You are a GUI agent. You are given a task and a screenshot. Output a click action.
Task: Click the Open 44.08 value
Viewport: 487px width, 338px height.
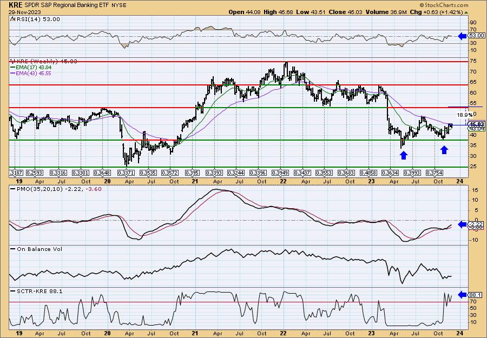click(245, 12)
